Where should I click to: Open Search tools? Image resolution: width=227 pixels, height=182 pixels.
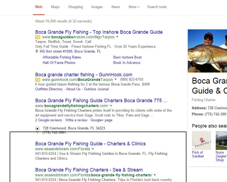click(x=157, y=7)
